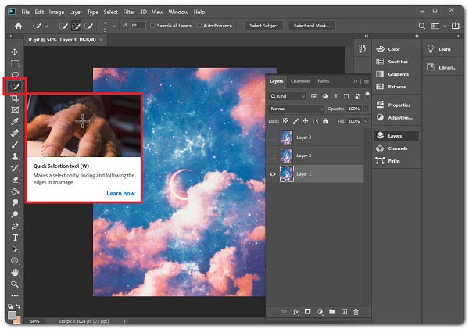Hide Layer 1 using eye icon
This screenshot has width=469, height=329.
point(273,174)
